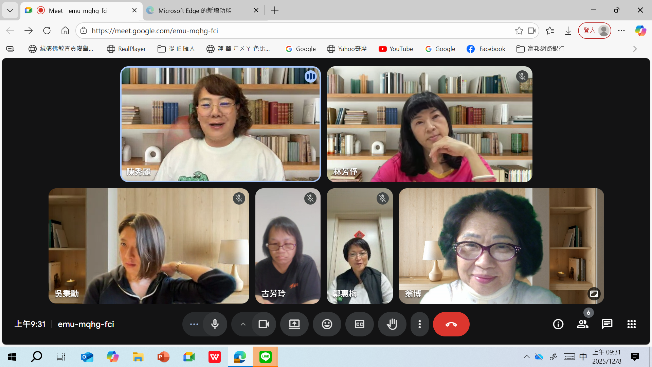Raise hand in the meeting

click(x=392, y=324)
